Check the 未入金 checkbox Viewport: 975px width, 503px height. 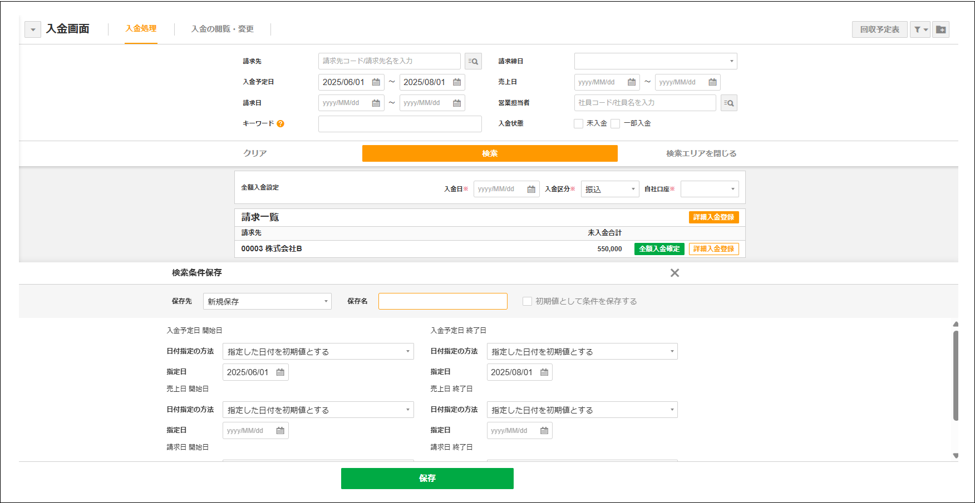(579, 124)
